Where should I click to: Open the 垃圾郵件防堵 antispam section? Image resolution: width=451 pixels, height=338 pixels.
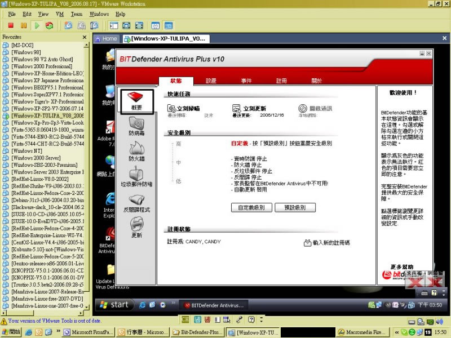[136, 177]
